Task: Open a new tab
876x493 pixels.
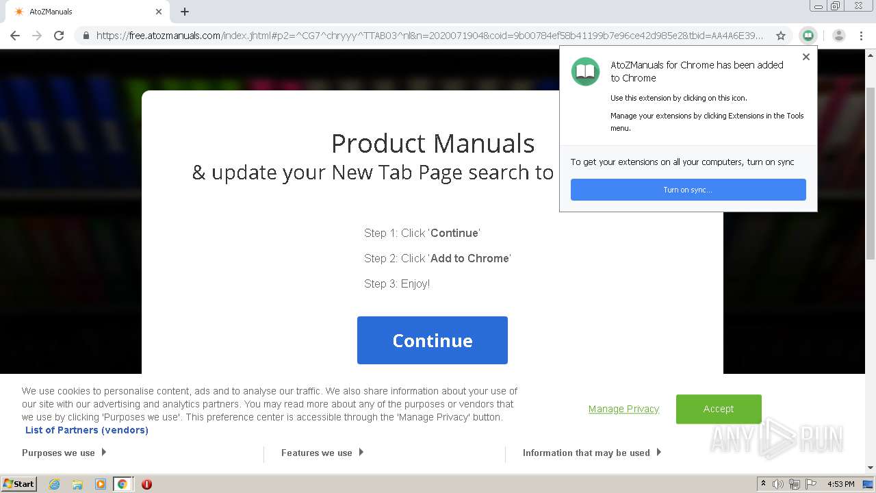Action: pyautogui.click(x=185, y=12)
